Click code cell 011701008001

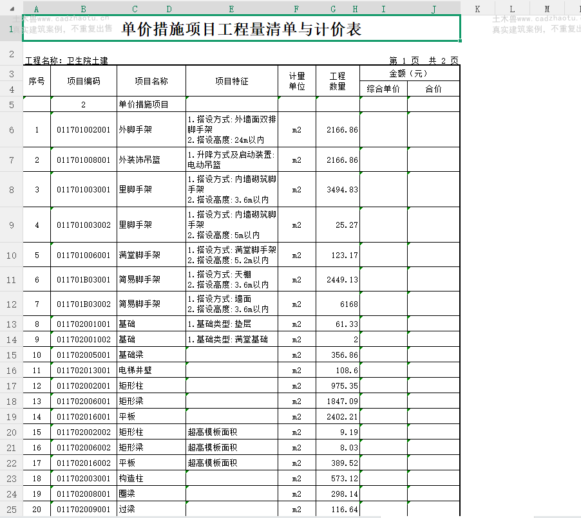click(84, 160)
